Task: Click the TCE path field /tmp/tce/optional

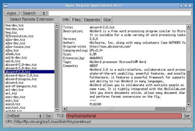Action: pos(124,116)
